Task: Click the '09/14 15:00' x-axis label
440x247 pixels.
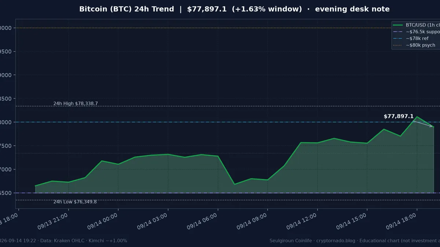Action: coord(351,222)
